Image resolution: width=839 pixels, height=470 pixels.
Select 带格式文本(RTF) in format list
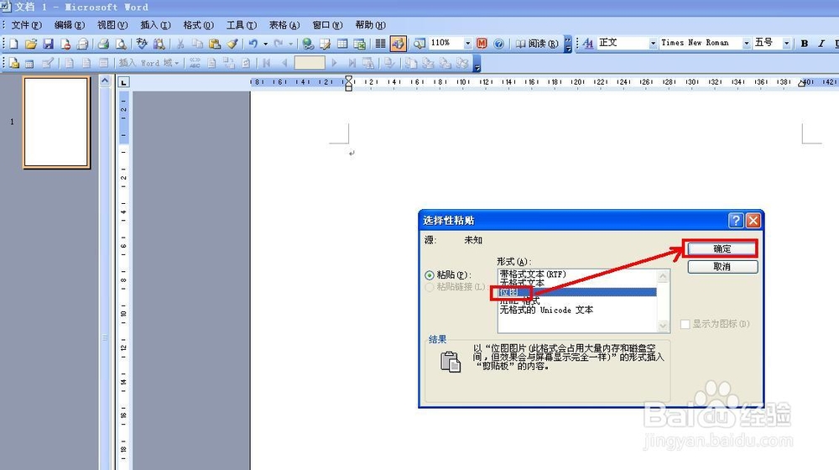[x=577, y=274]
